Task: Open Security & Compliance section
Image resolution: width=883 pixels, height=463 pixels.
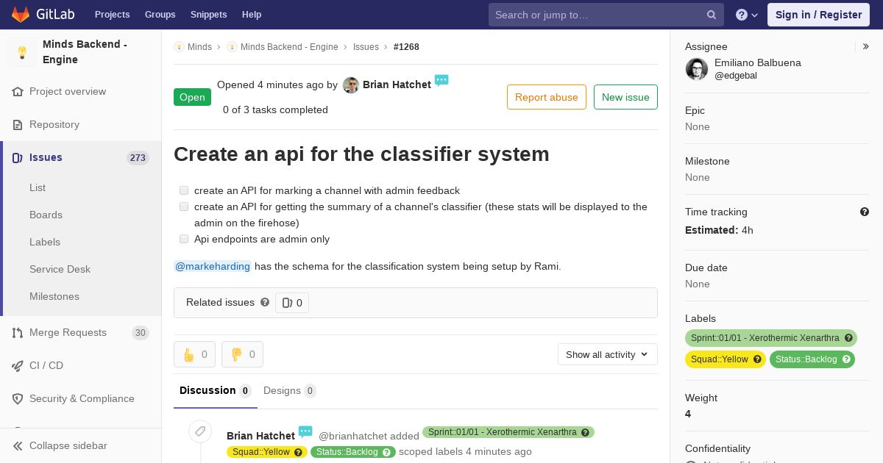Action: pyautogui.click(x=82, y=398)
